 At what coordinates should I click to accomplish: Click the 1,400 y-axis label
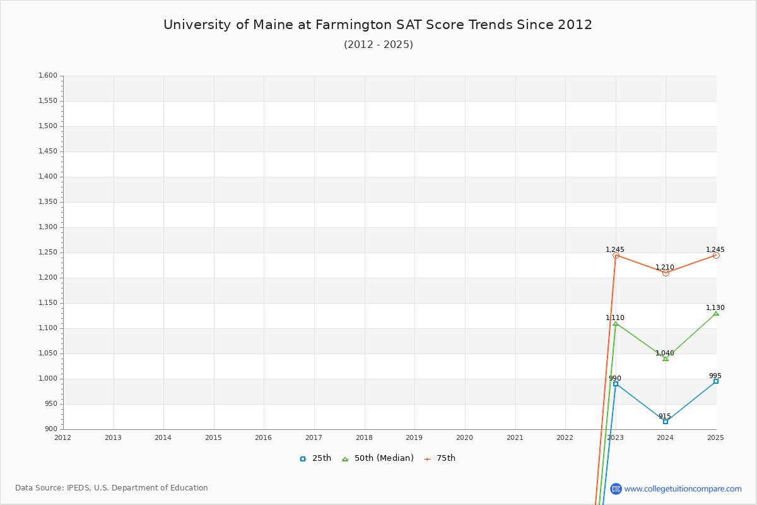click(x=48, y=177)
